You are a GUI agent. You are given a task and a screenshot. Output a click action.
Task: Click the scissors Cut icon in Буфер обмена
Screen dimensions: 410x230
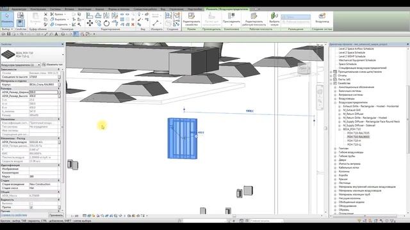coord(45,14)
